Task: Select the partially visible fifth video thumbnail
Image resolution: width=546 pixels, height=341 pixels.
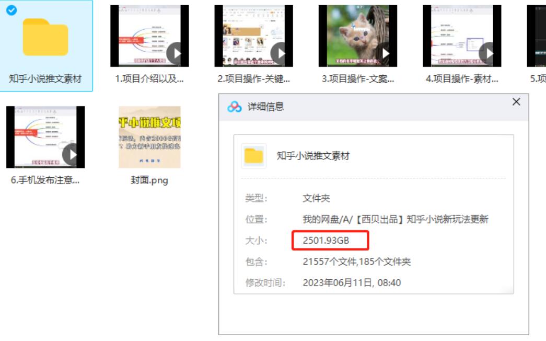Action: 537,36
